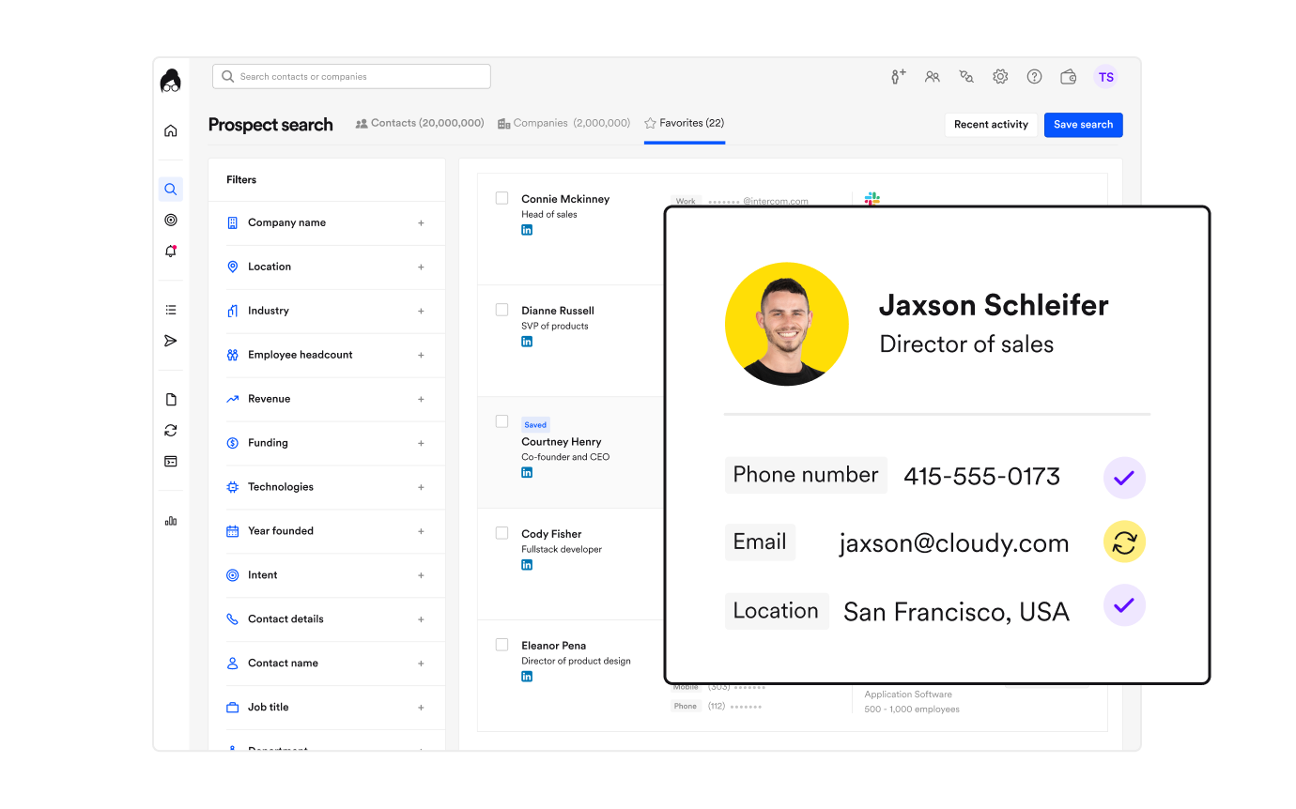
Task: Click the add-person invite icon in the header
Action: pyautogui.click(x=897, y=76)
